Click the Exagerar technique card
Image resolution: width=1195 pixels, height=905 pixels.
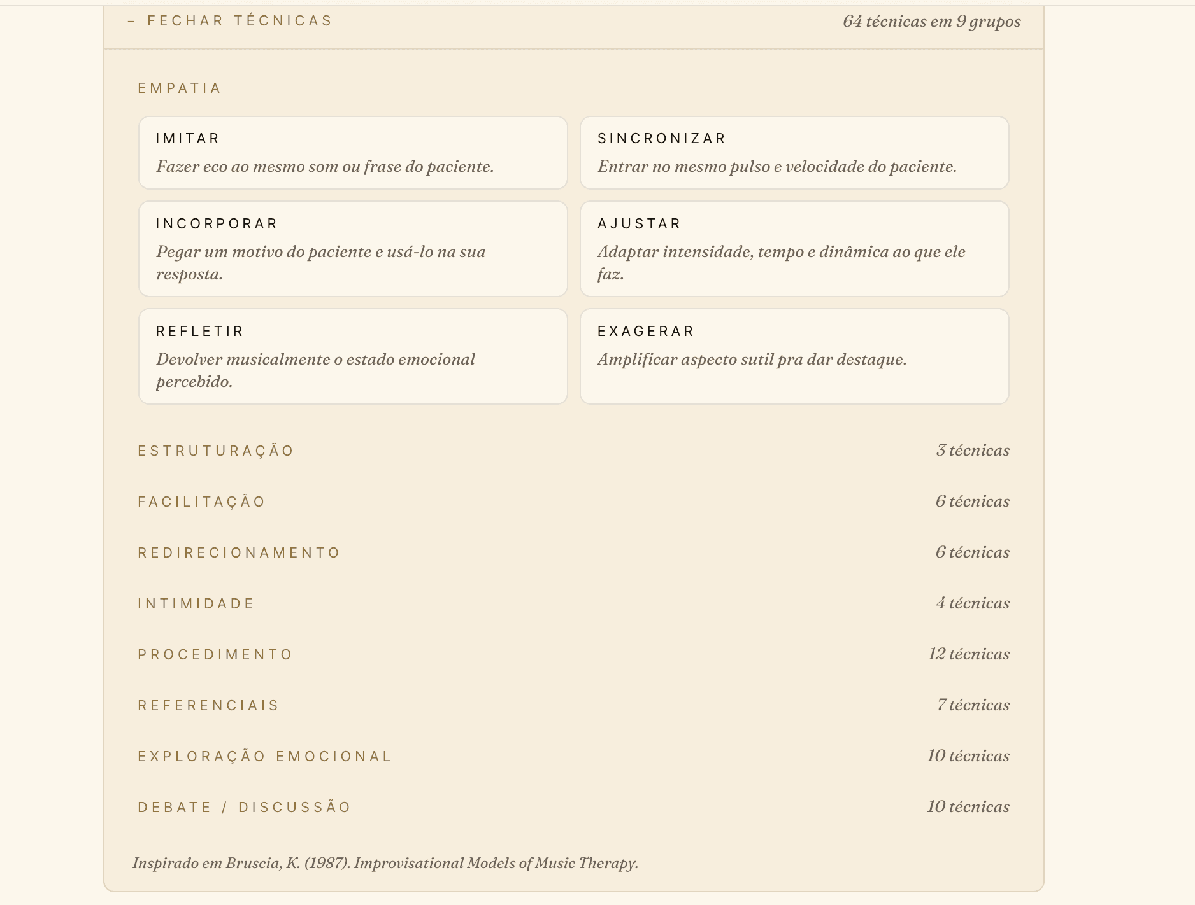click(794, 356)
